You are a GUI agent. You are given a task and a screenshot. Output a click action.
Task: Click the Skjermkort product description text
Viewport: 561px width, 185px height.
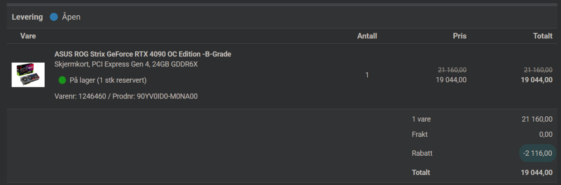126,64
